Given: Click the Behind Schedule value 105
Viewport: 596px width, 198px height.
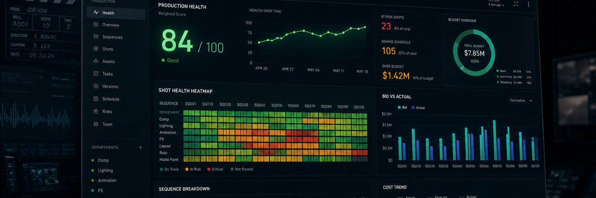Looking at the screenshot, I should [x=389, y=51].
